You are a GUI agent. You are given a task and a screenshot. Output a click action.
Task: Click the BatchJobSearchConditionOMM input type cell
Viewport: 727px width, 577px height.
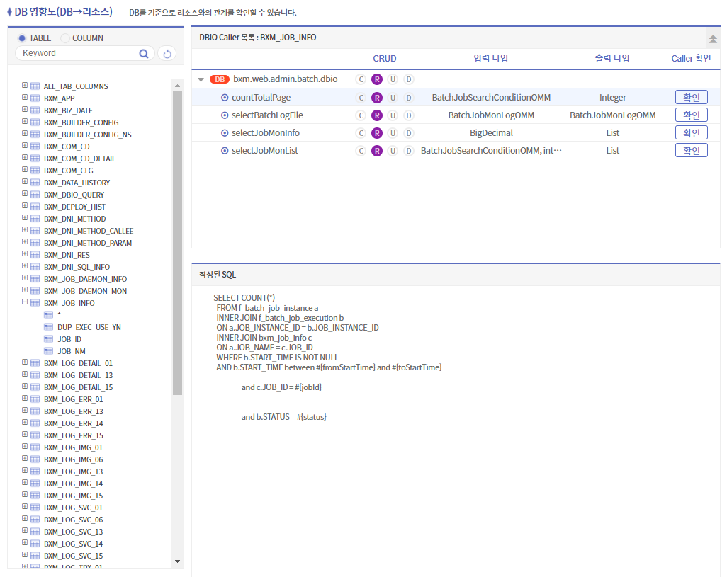pyautogui.click(x=491, y=98)
